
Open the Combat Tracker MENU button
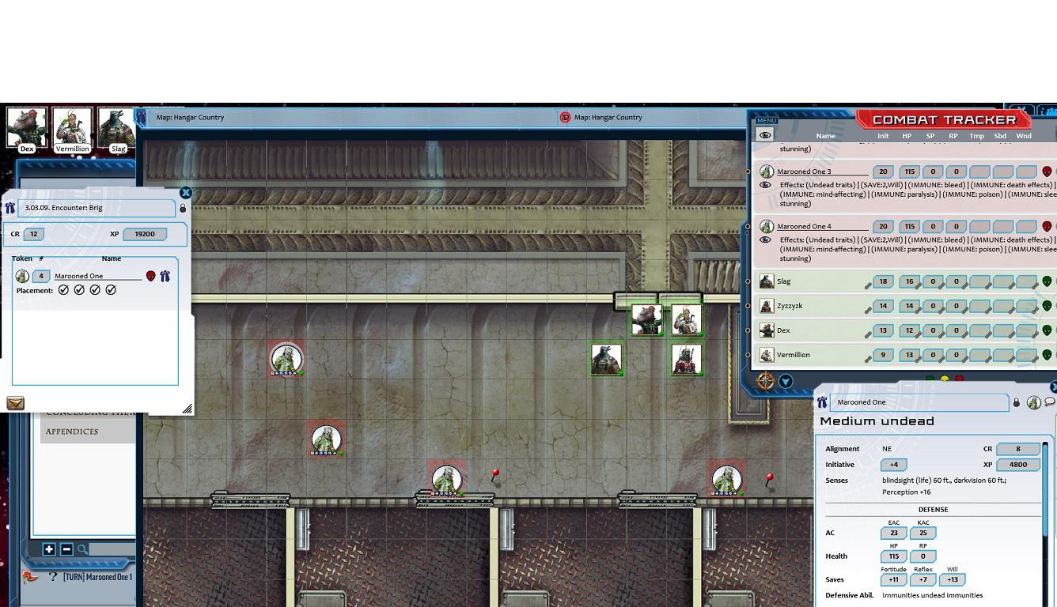[766, 120]
